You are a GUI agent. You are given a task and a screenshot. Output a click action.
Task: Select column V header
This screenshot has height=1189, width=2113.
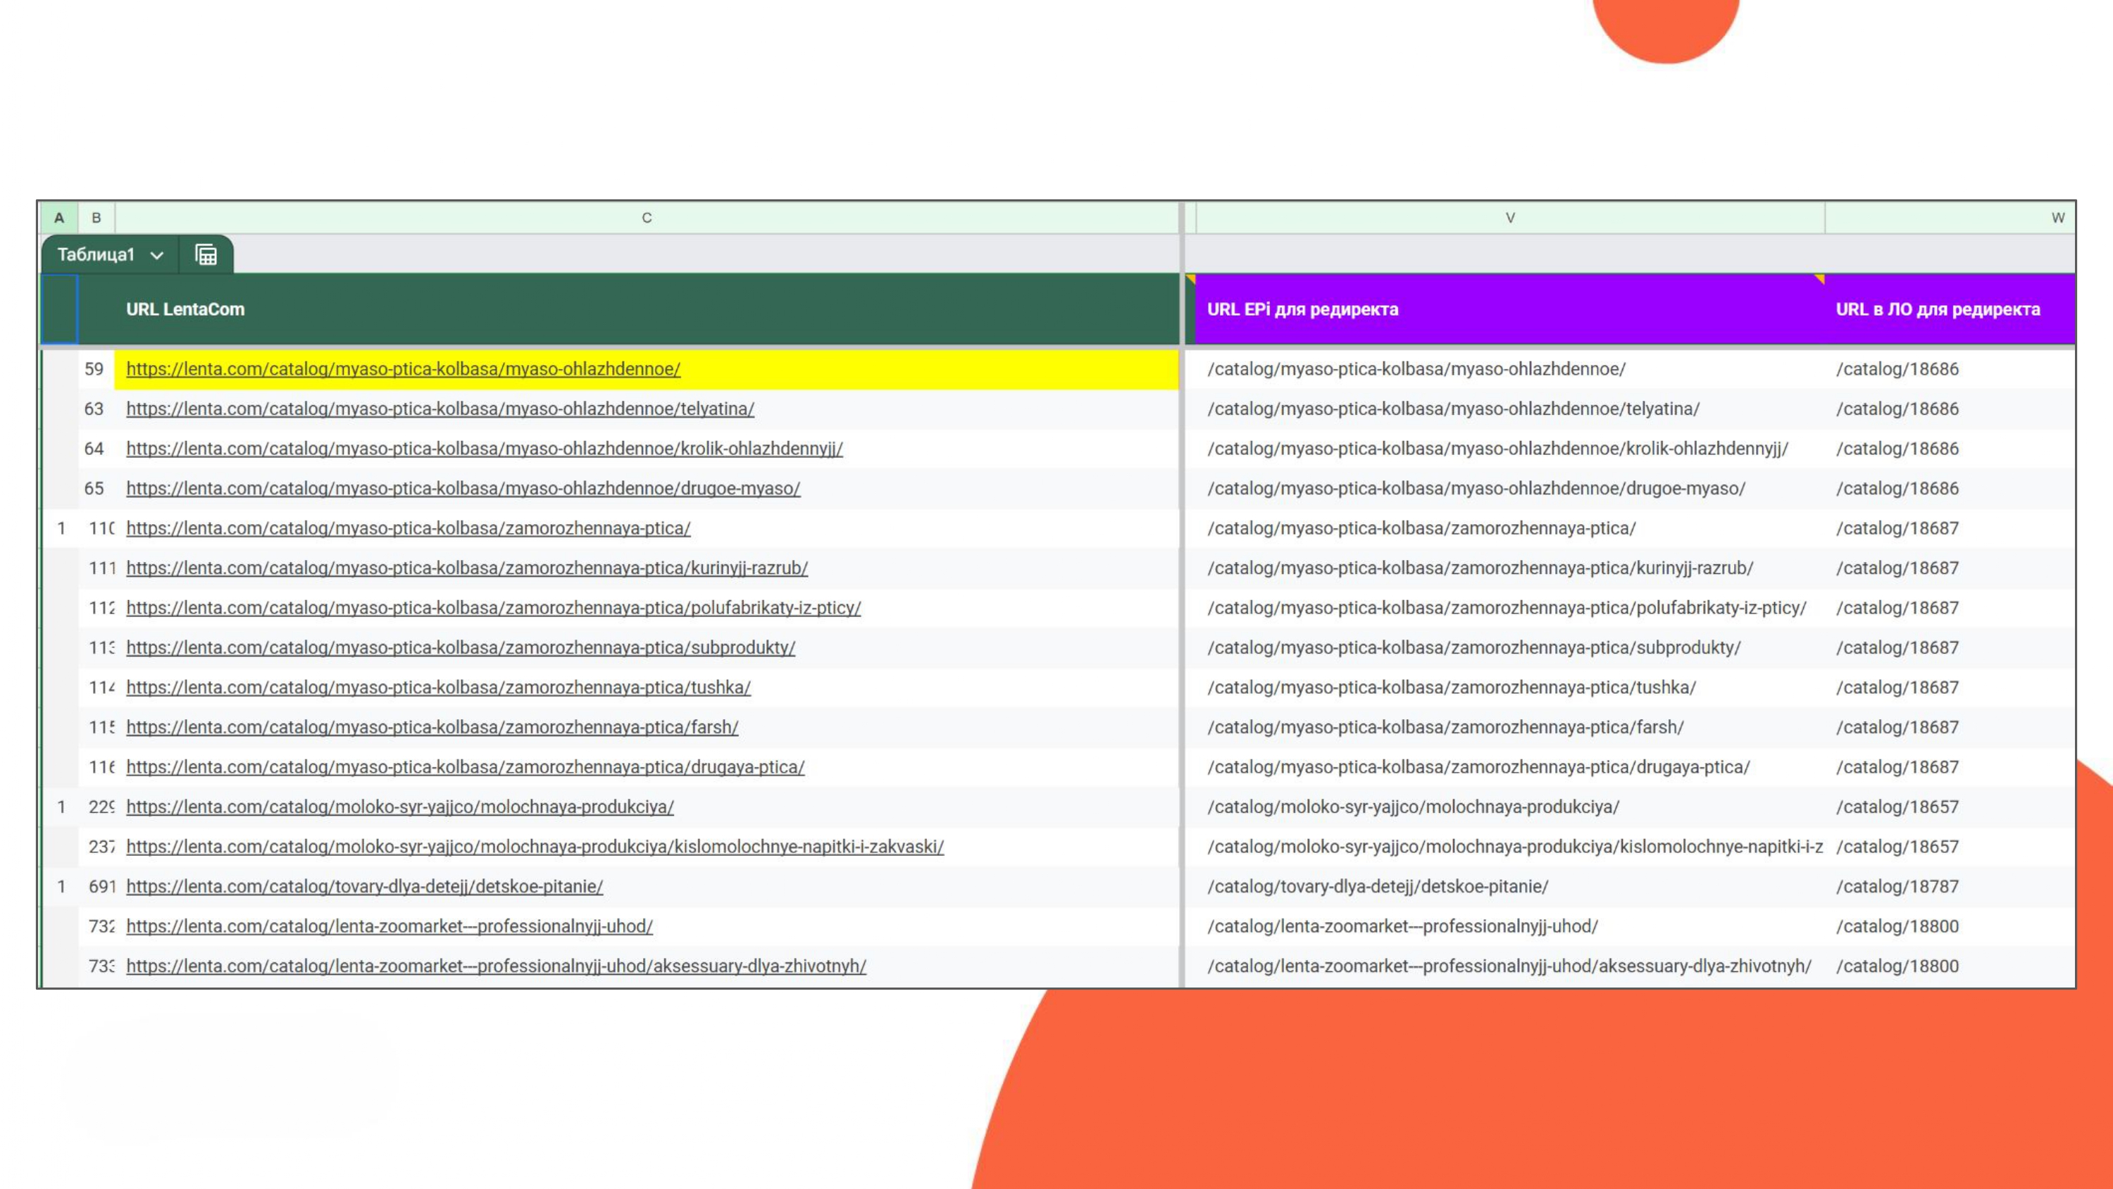pyautogui.click(x=1510, y=218)
